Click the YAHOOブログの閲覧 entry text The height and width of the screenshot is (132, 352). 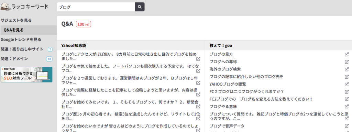[x=228, y=85]
